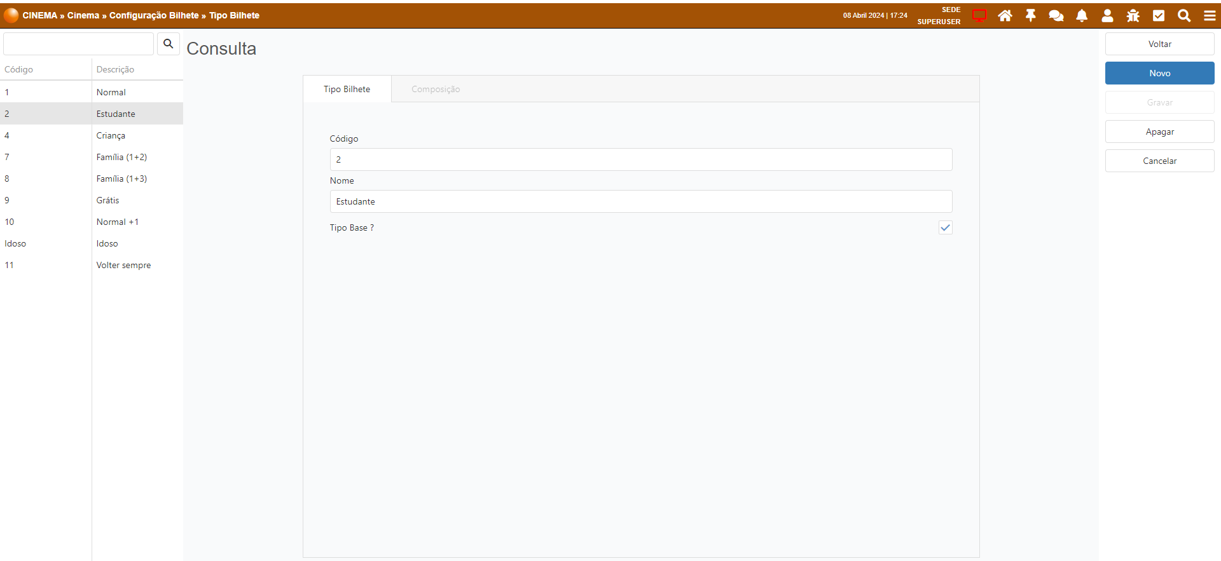Switch to the Composição tab
Screen dimensions: 1221x561
pyautogui.click(x=436, y=89)
